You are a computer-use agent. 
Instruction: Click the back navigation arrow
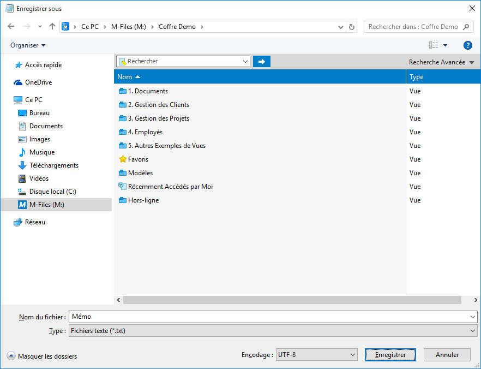11,26
